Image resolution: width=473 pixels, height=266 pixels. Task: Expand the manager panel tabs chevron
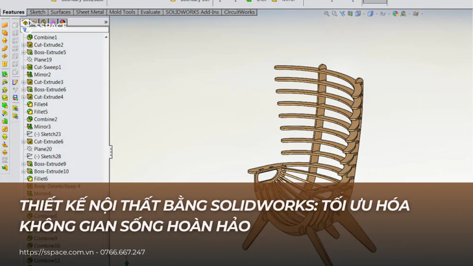point(106,22)
